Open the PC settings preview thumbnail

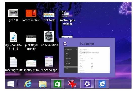(87, 60)
